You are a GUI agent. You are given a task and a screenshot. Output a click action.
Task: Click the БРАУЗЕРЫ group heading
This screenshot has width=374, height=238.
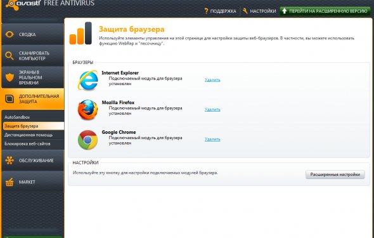tap(83, 62)
